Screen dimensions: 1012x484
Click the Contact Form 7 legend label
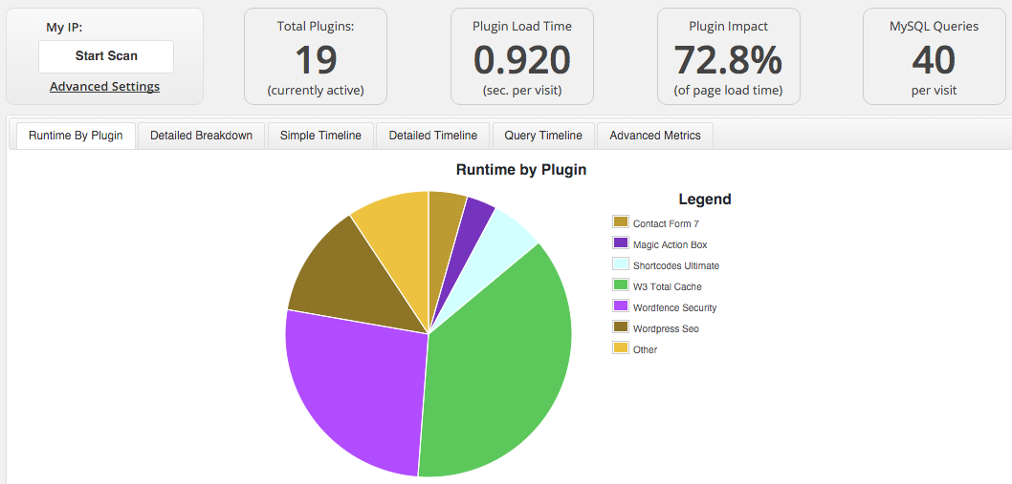[x=666, y=224]
